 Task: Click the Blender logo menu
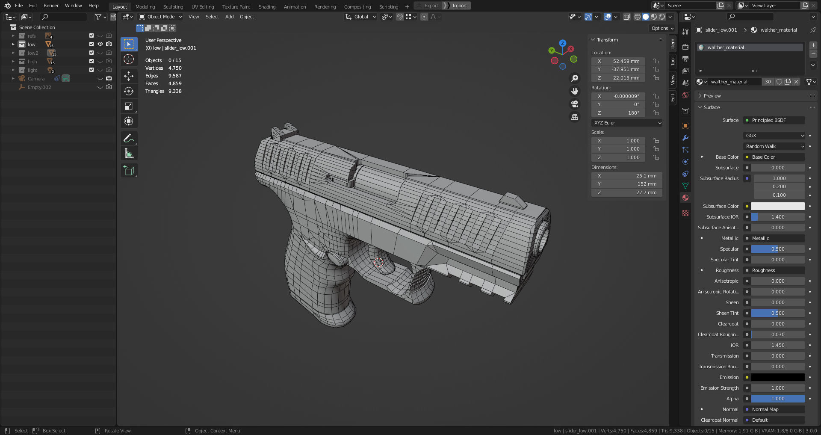pos(7,6)
